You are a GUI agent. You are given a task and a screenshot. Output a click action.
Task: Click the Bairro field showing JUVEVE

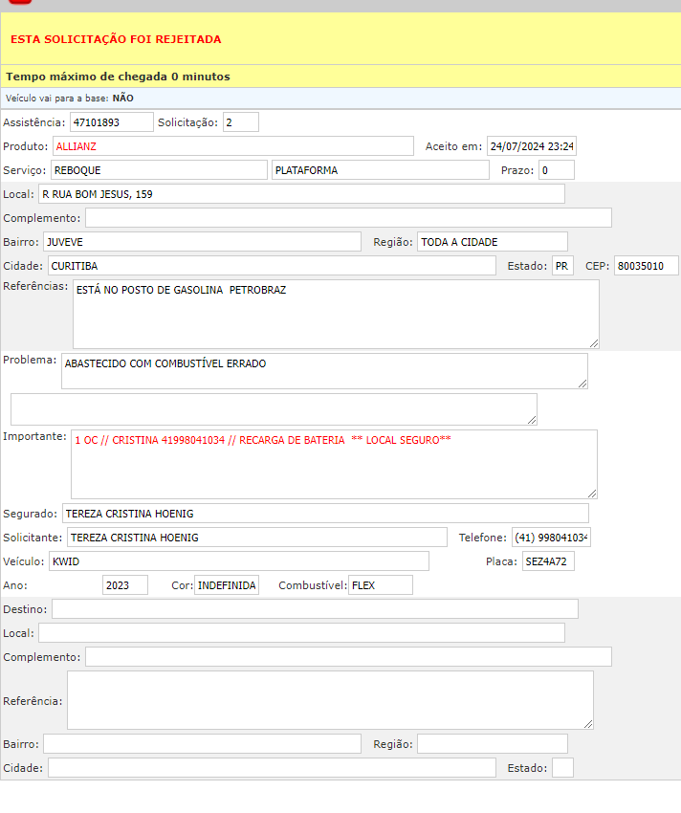click(202, 242)
